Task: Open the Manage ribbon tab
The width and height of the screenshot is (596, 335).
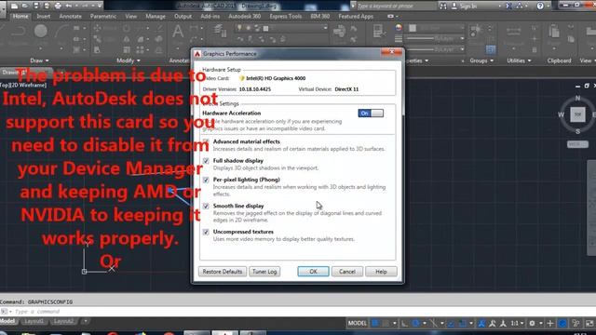Action: point(156,17)
